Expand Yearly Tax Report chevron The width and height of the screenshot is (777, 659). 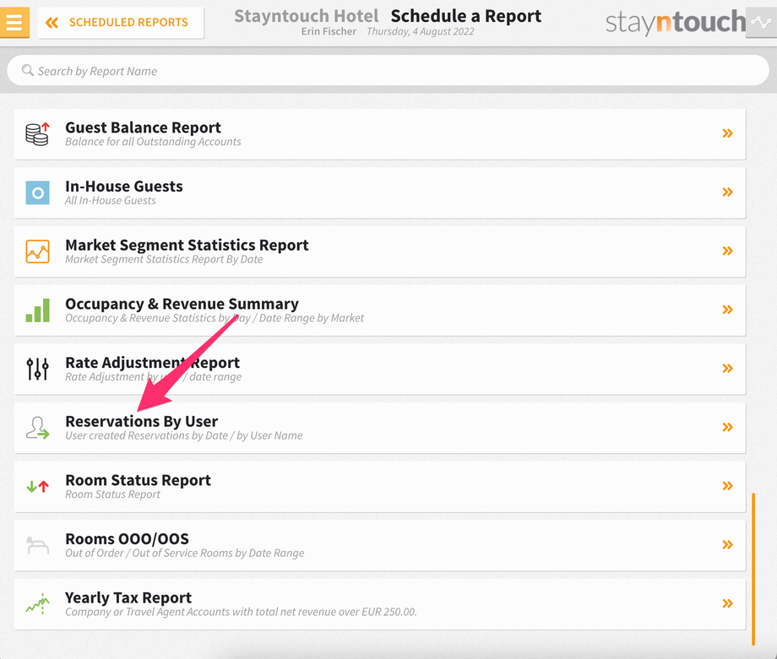point(727,603)
